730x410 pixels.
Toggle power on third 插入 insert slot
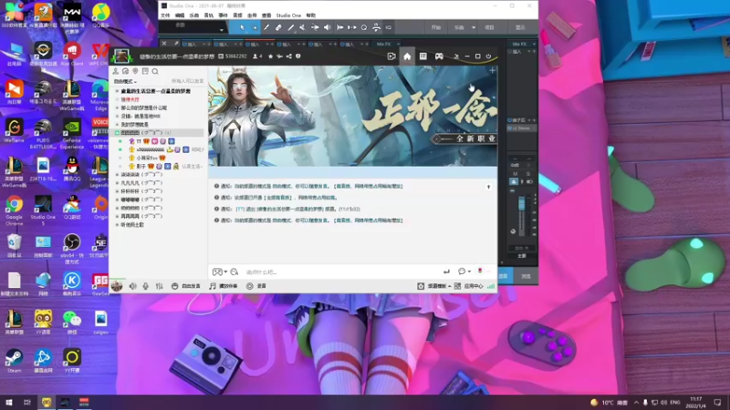(247, 44)
